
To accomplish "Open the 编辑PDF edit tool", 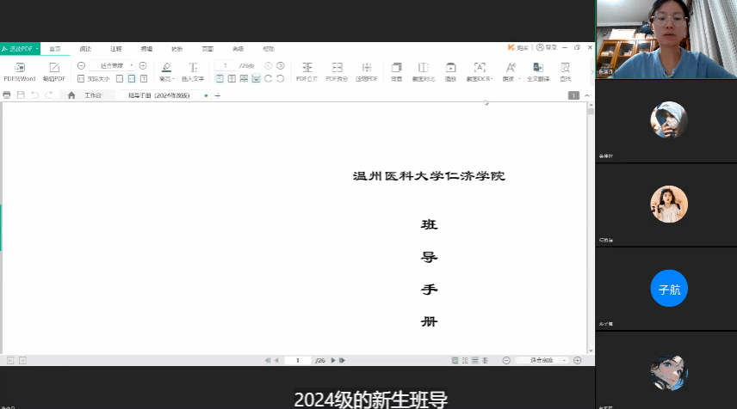I will pyautogui.click(x=54, y=70).
